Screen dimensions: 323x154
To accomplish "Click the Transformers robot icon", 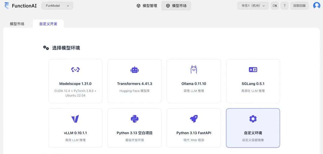I will click(x=135, y=70).
